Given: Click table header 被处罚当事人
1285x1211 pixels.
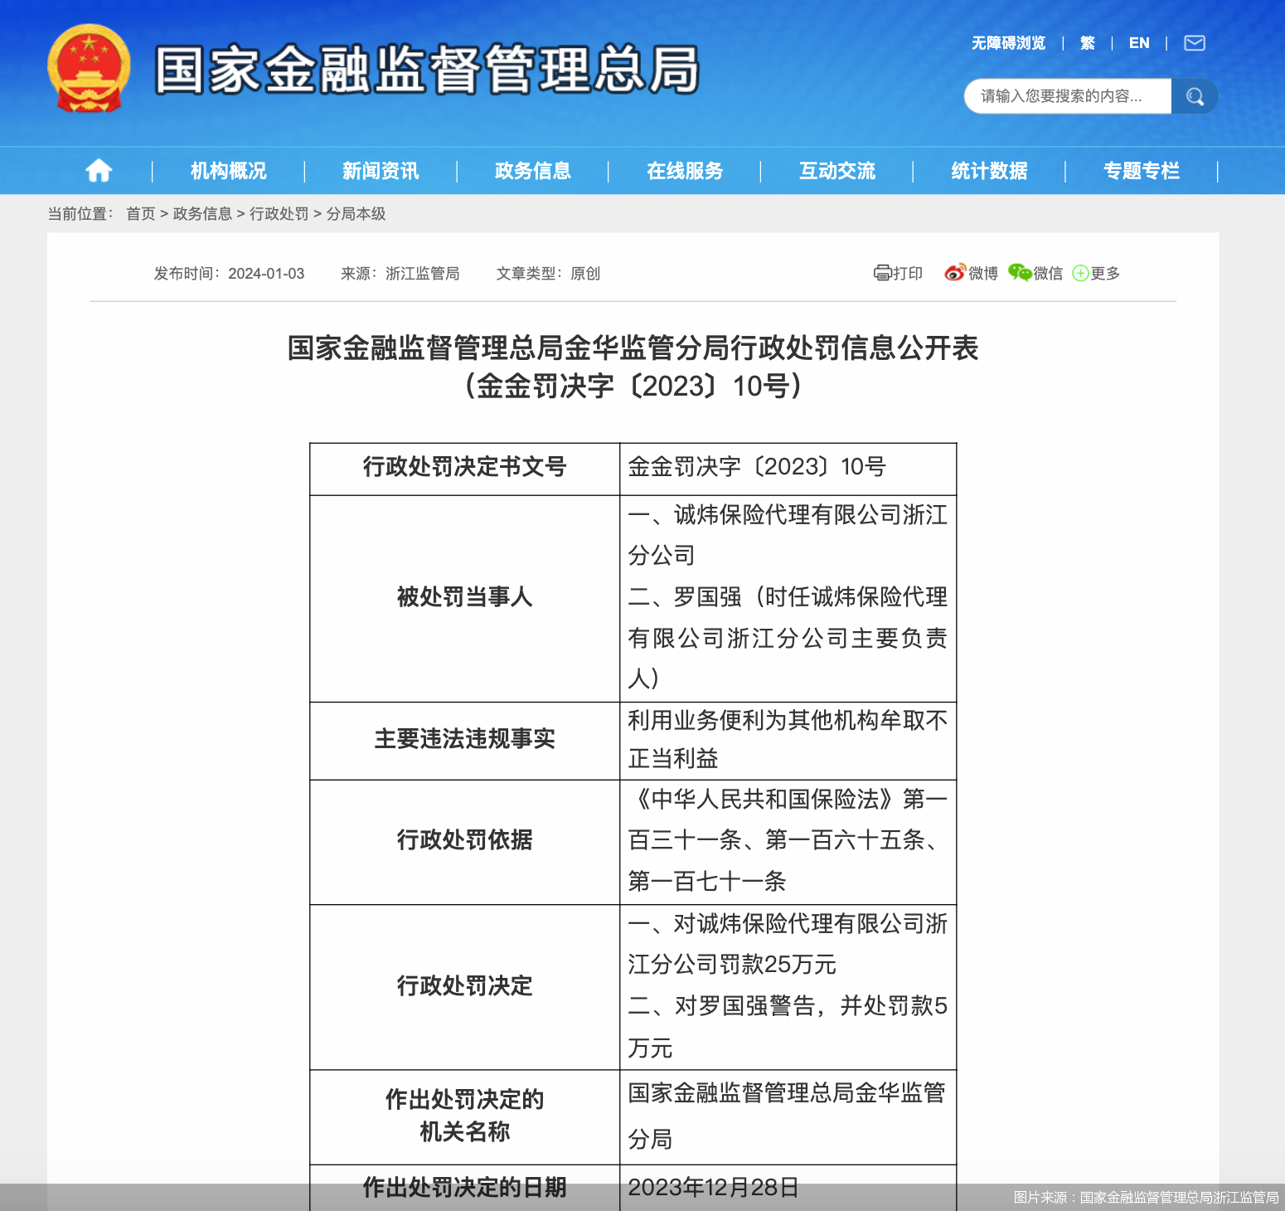Looking at the screenshot, I should pos(464,597).
